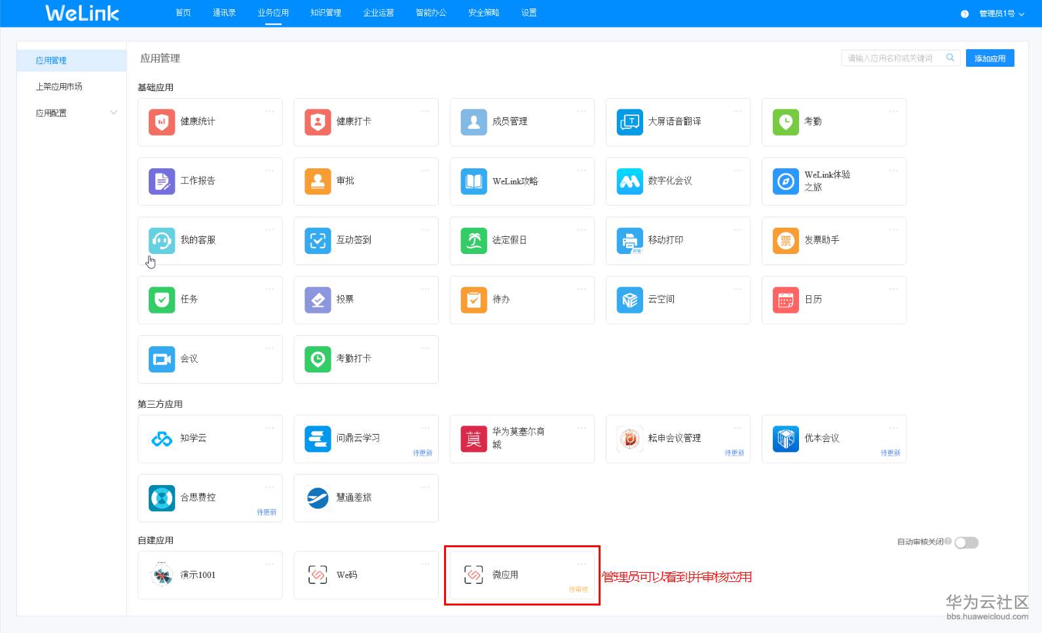Toggle the 自动审核关闭 switch
1042x633 pixels.
pos(967,543)
